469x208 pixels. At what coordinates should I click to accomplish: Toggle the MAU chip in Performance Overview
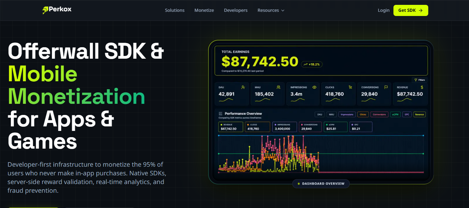(331, 114)
